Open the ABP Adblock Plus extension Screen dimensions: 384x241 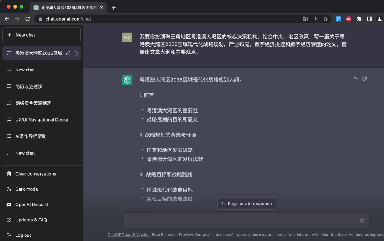pyautogui.click(x=349, y=19)
